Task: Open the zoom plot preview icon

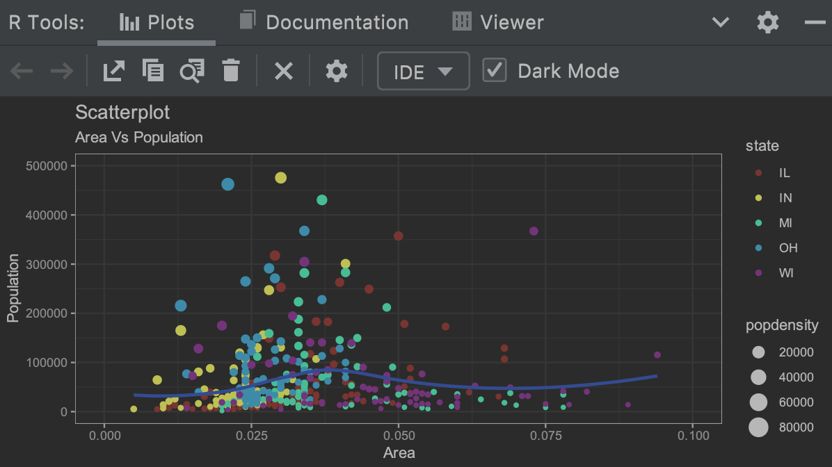Action: tap(191, 71)
